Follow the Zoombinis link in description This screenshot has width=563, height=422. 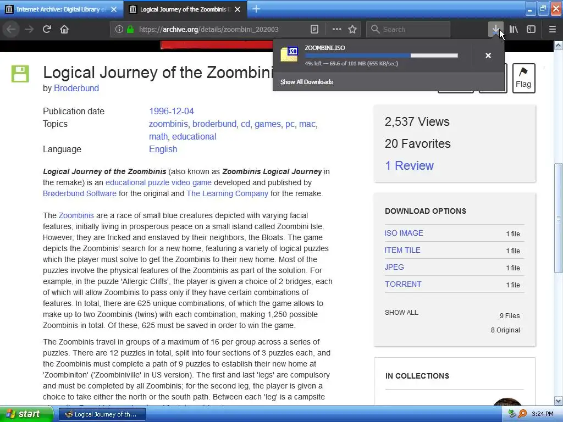pyautogui.click(x=76, y=215)
